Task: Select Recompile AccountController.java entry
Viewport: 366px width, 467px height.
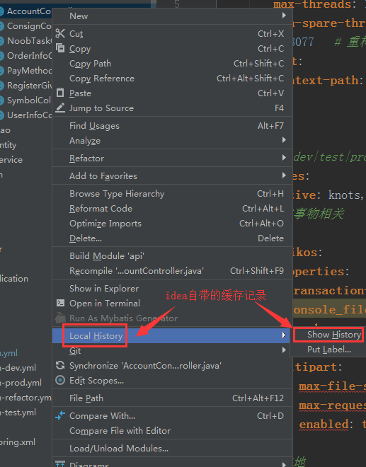Action: coord(172,271)
